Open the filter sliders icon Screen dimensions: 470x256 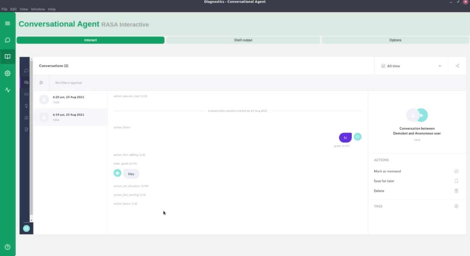[41, 83]
